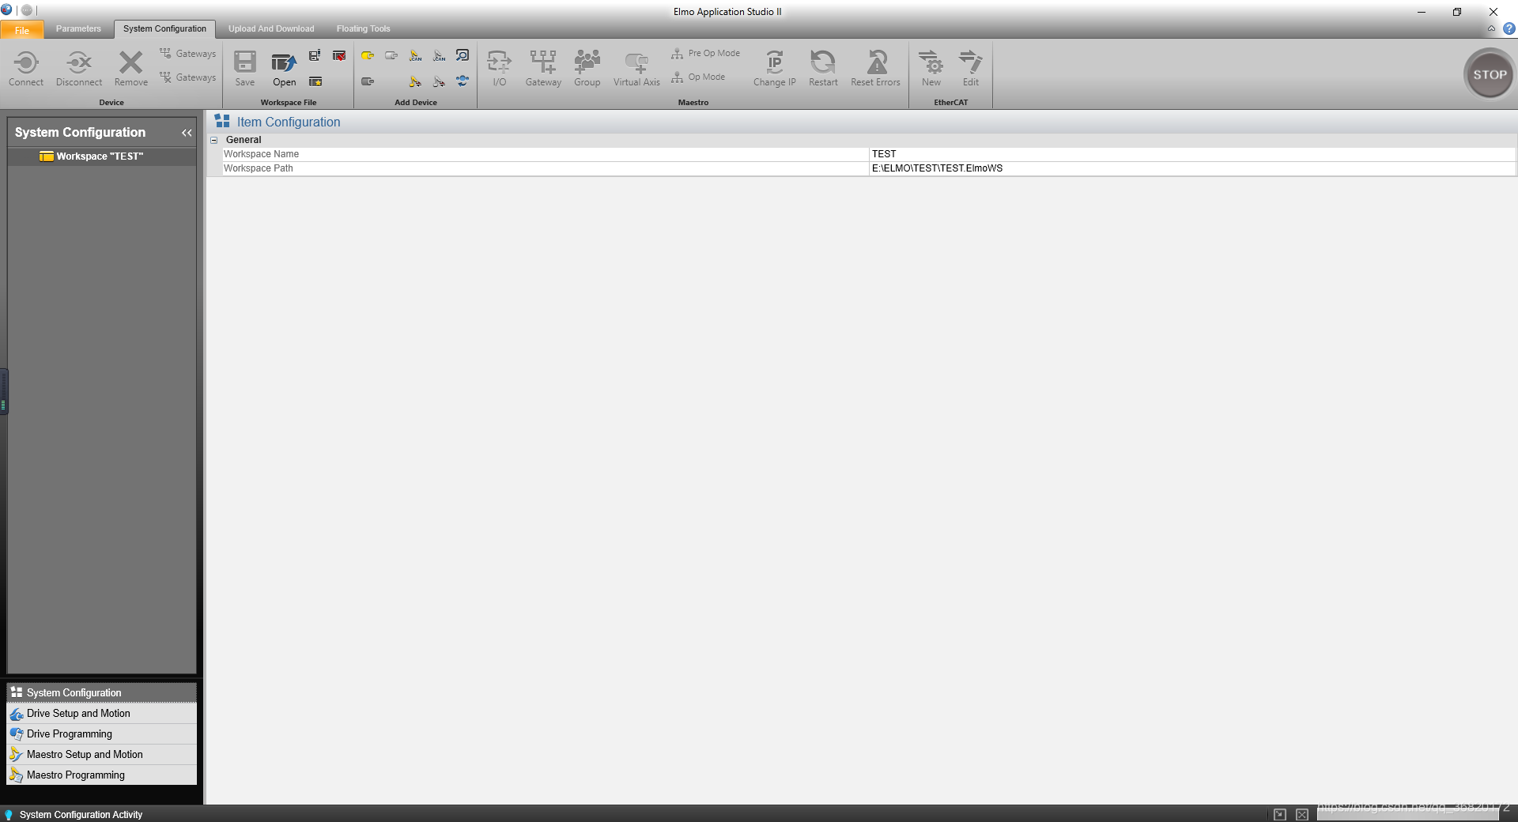Create New EtherCAT configuration
Viewport: 1518px width, 822px height.
(931, 69)
